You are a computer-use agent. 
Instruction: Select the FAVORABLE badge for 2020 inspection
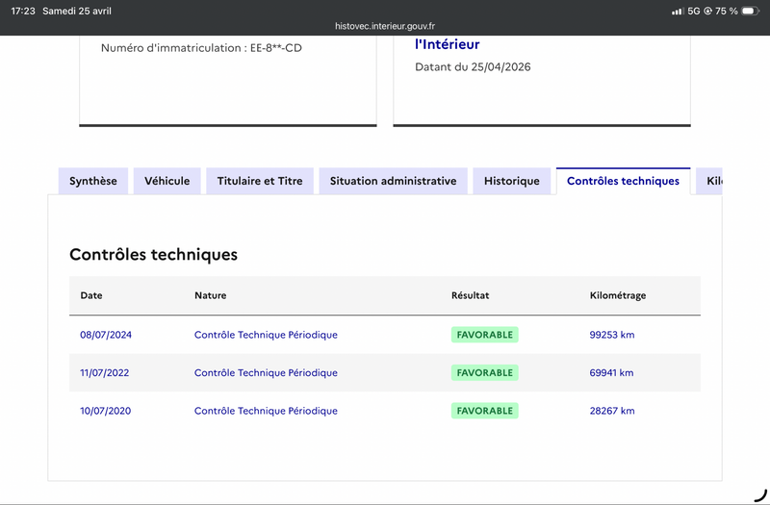pyautogui.click(x=484, y=411)
